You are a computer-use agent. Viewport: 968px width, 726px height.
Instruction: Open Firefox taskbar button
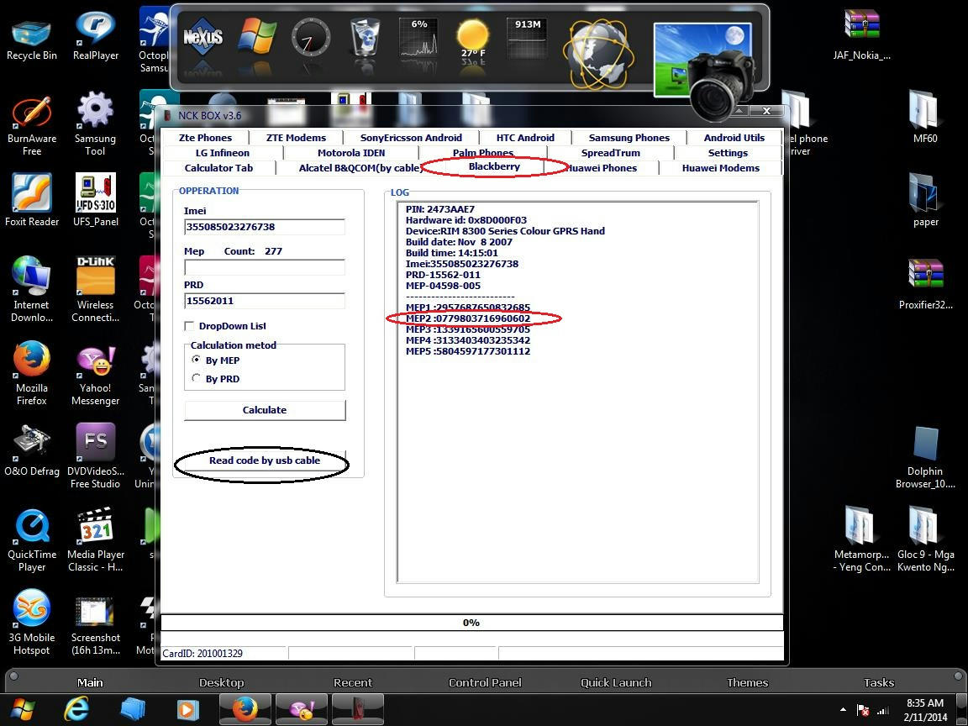pos(245,708)
